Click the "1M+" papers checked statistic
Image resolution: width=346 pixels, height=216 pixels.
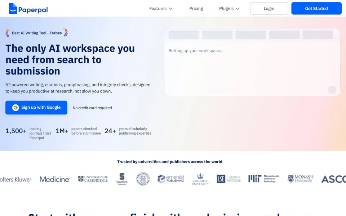pos(62,131)
